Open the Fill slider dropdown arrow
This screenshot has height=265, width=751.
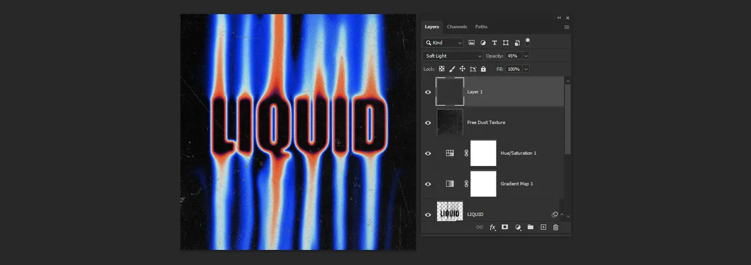(526, 69)
